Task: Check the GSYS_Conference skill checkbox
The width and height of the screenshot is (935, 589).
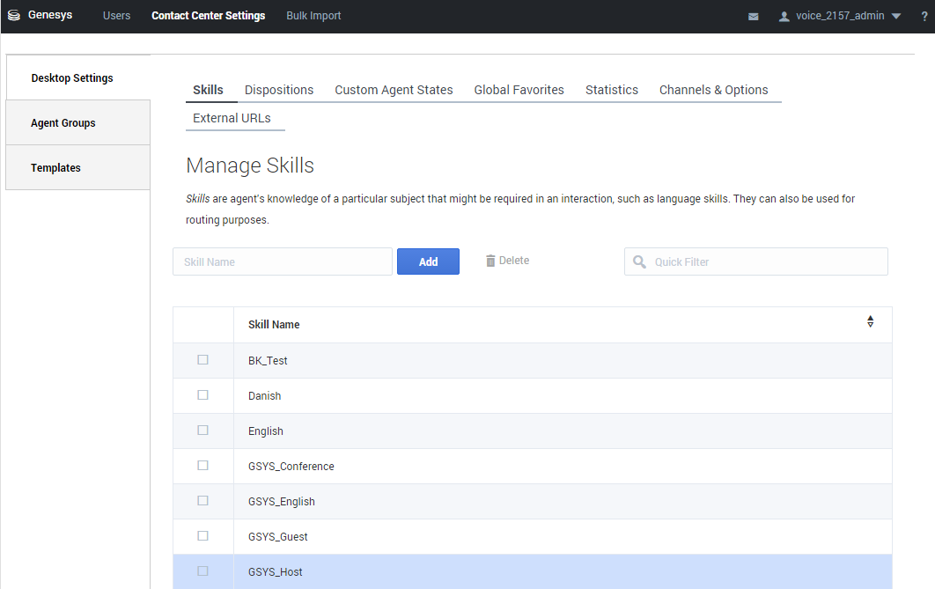Action: click(202, 466)
